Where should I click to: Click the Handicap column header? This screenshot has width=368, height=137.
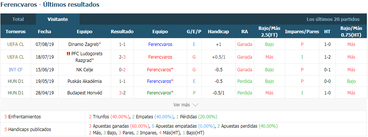(218, 32)
